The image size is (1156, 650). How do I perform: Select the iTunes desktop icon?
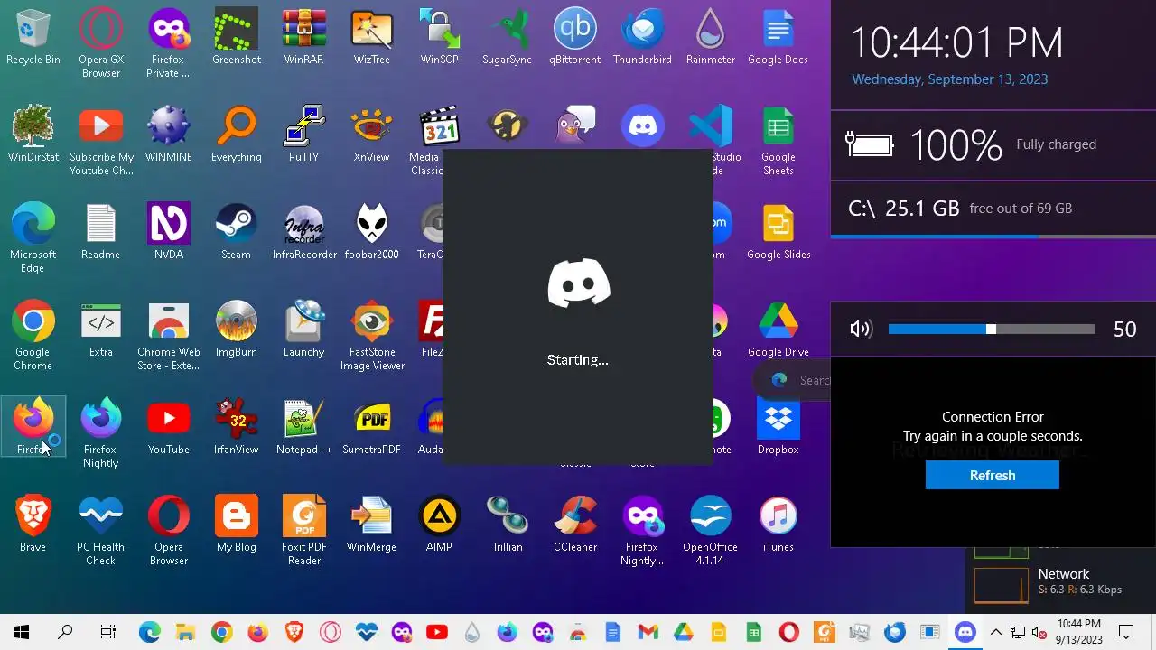click(x=778, y=525)
